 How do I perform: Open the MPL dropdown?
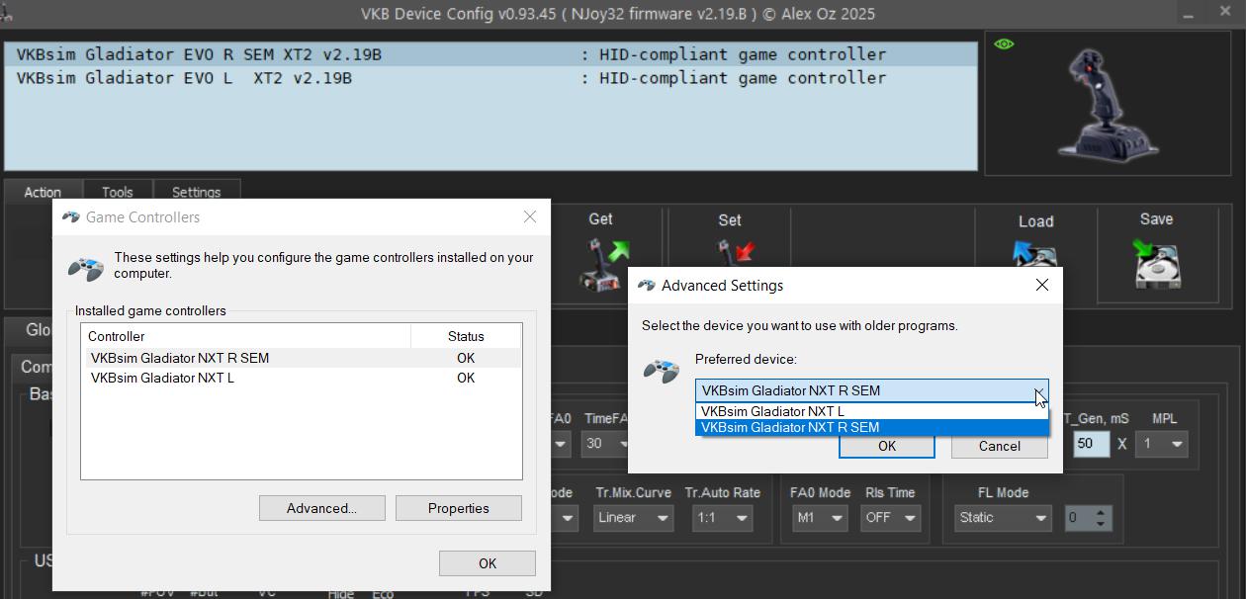pos(1163,444)
